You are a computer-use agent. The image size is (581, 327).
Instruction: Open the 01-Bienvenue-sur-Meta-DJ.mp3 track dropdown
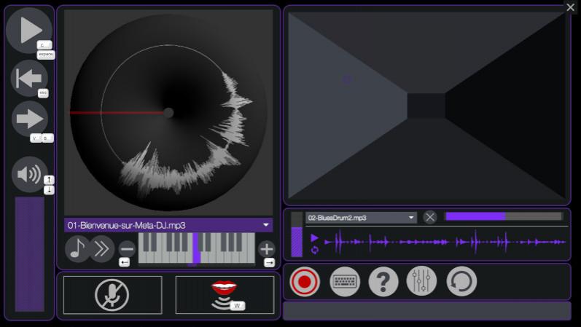tap(168, 225)
